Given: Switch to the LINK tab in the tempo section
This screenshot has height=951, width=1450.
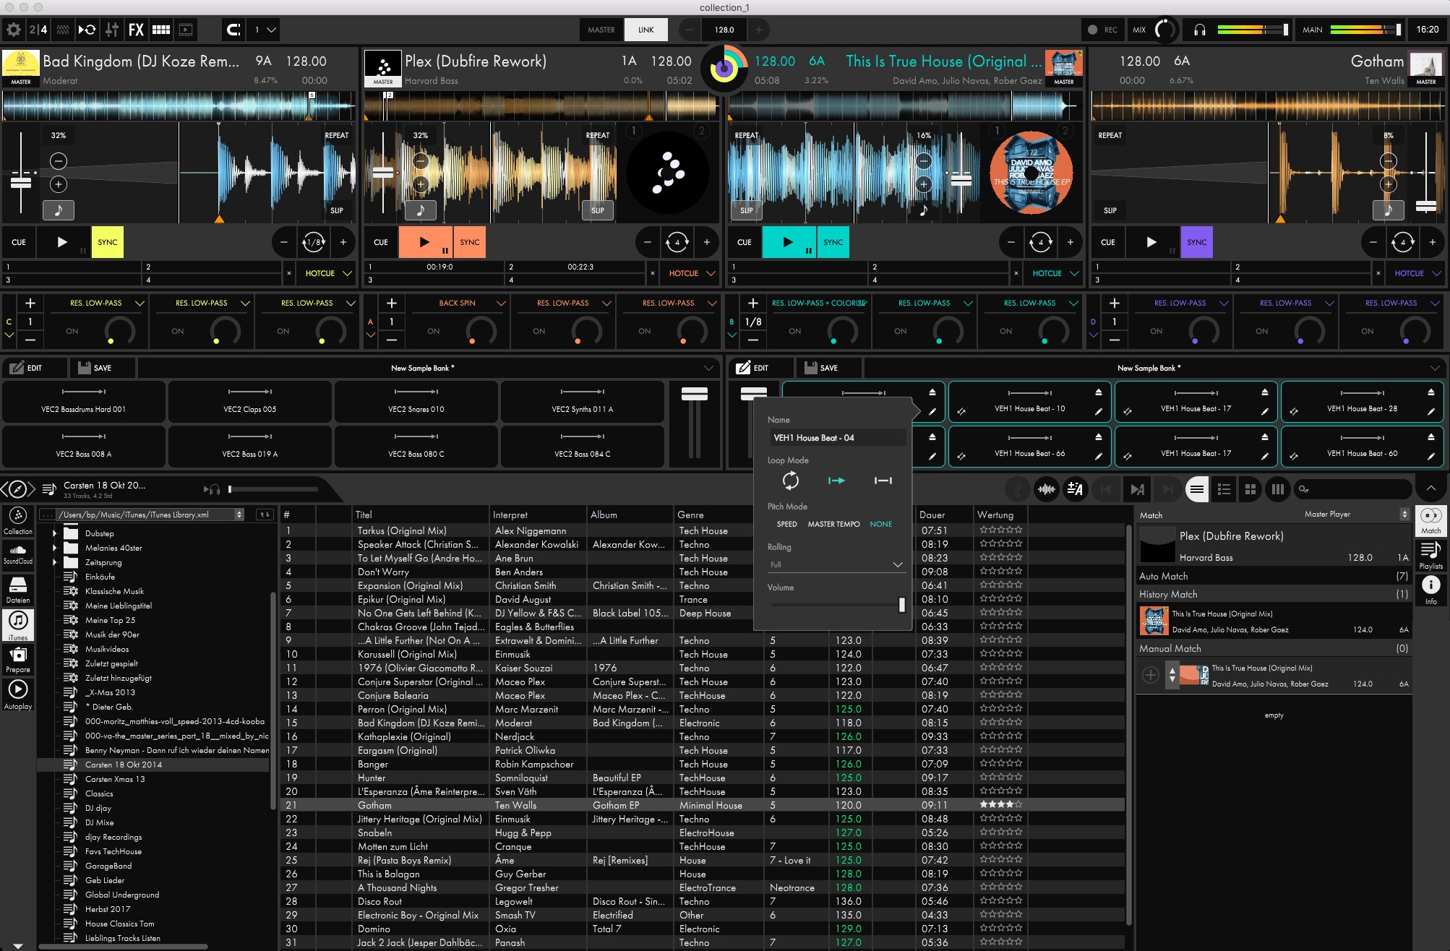Looking at the screenshot, I should tap(645, 30).
